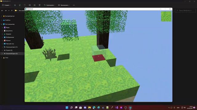
Task: Open the Видео folder in the sidebar
Action: pyautogui.click(x=7, y=28)
